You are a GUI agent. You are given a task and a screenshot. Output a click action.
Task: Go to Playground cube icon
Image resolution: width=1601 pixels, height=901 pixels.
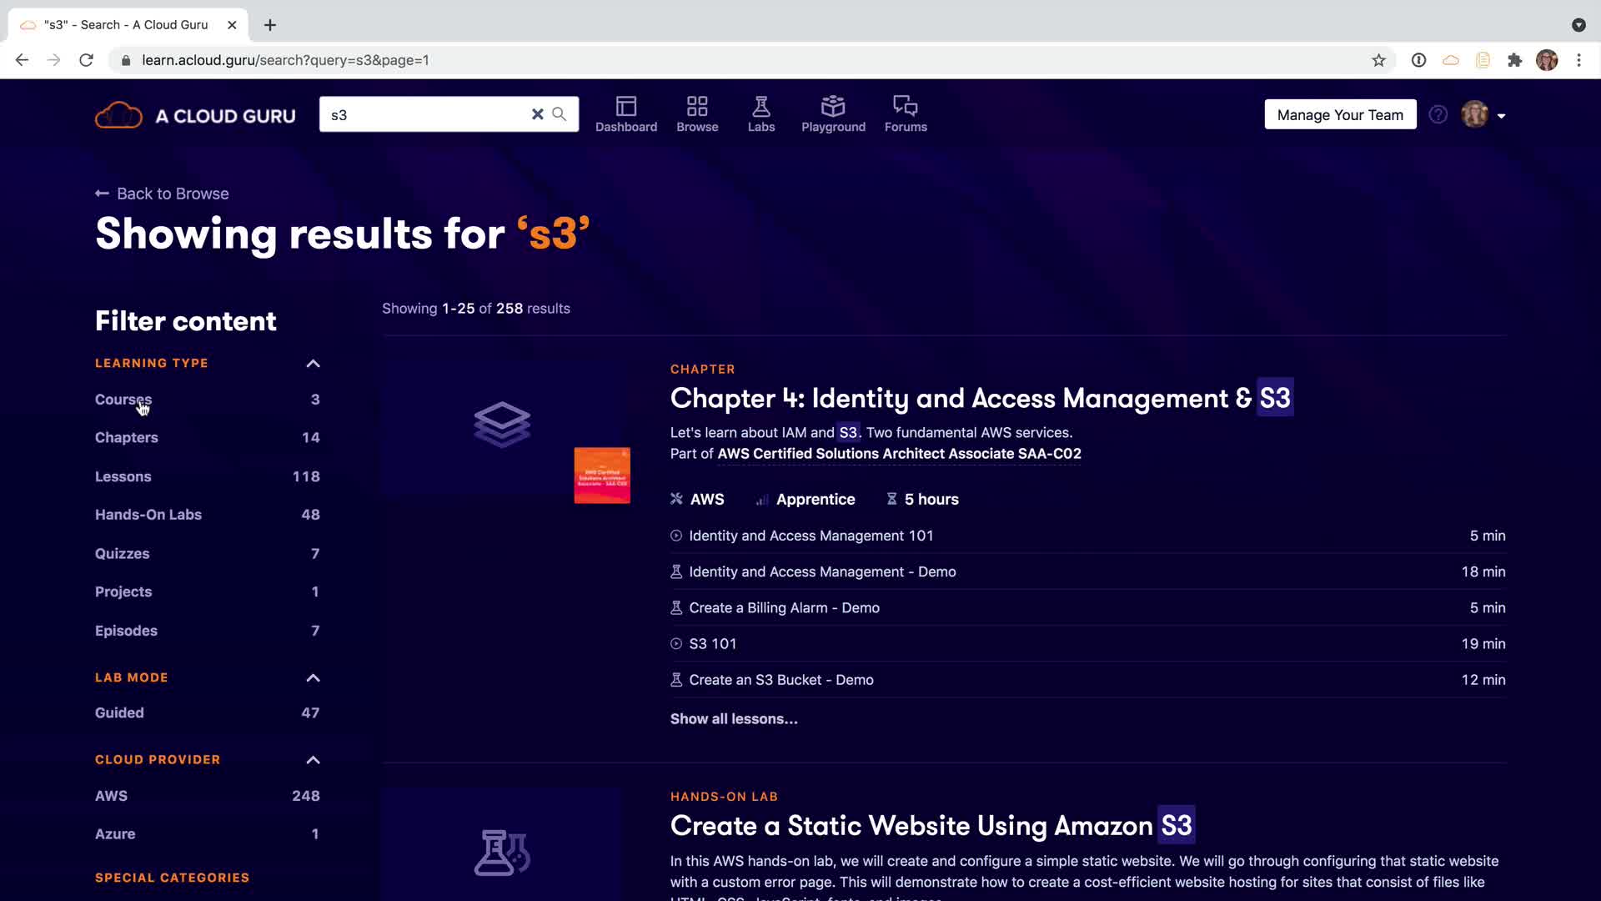tap(833, 107)
